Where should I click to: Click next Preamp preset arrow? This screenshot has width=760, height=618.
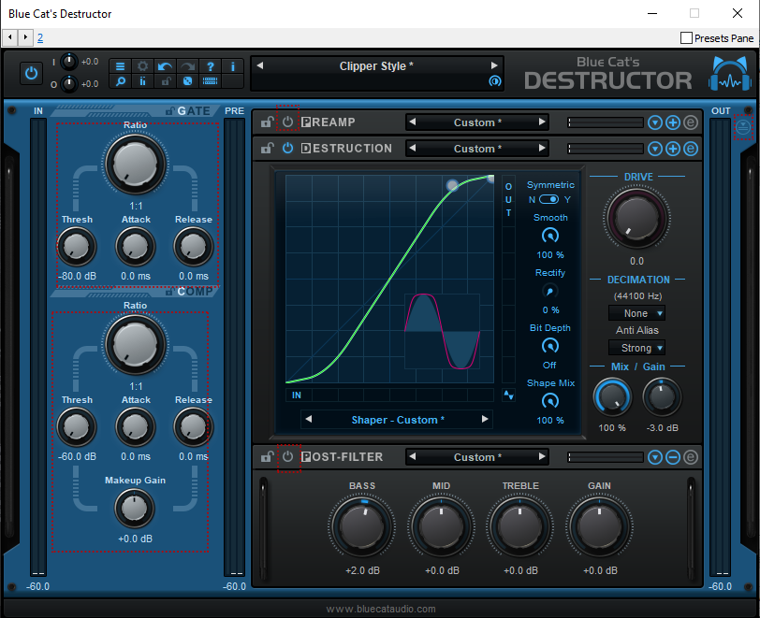pyautogui.click(x=542, y=122)
